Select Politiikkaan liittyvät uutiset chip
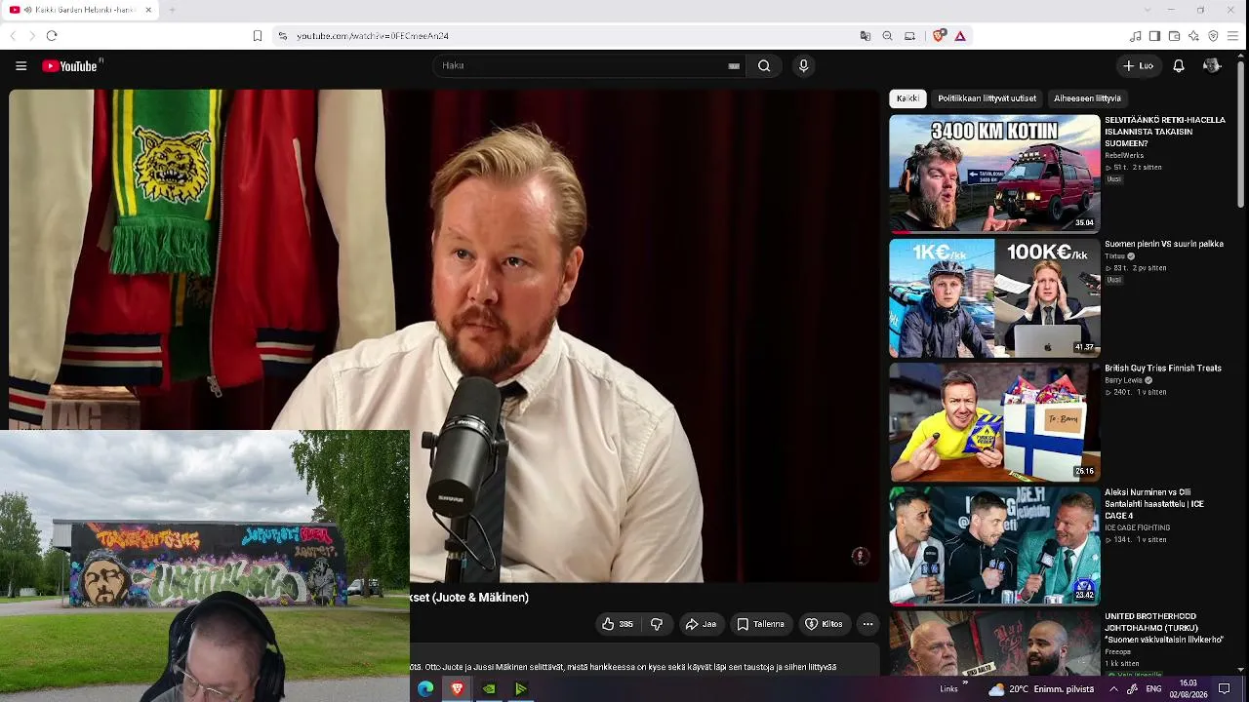This screenshot has width=1249, height=702. click(x=987, y=98)
